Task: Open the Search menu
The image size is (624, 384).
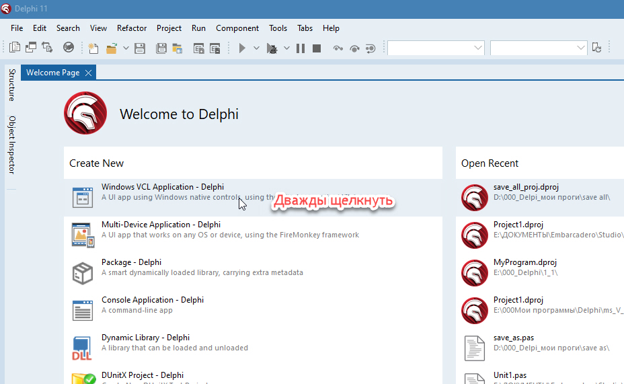Action: click(x=68, y=28)
